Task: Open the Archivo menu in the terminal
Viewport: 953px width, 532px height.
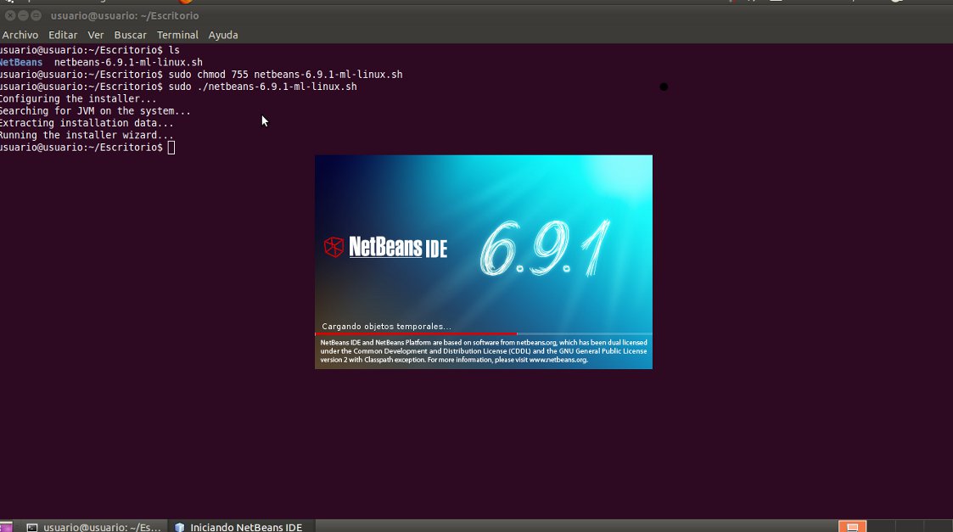Action: click(20, 35)
